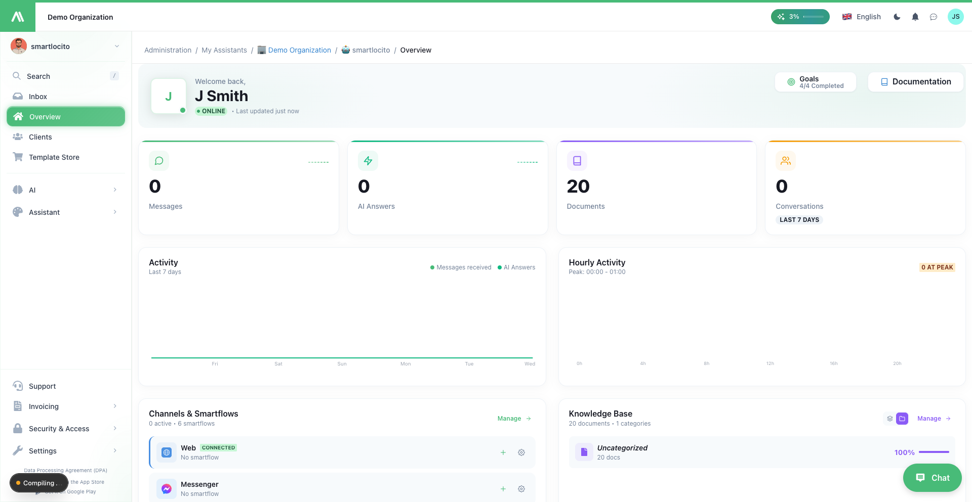Screen dimensions: 972x502
Task: Open the feedback chat bubble icon in topbar
Action: pyautogui.click(x=933, y=17)
